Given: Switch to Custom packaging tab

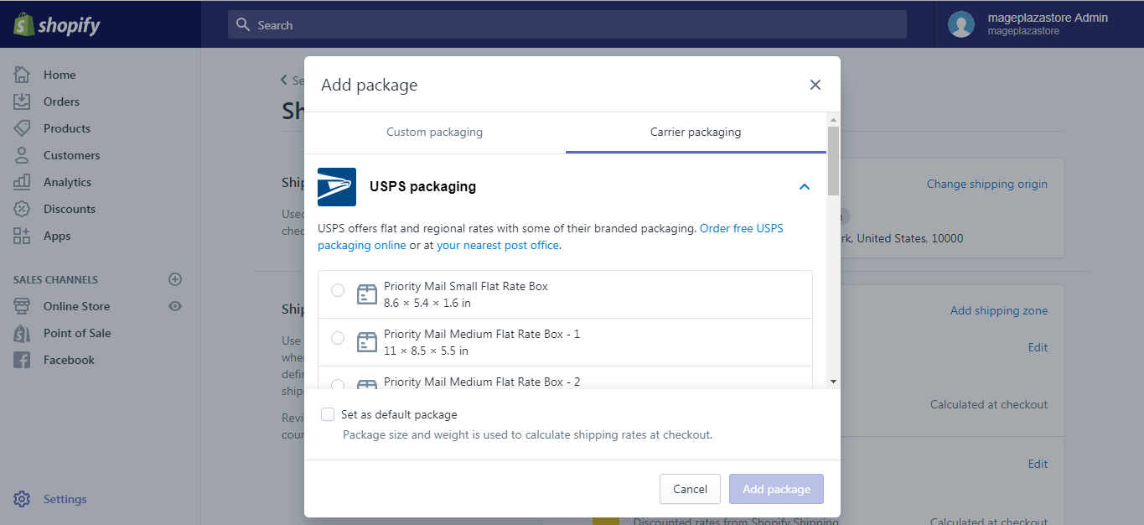Looking at the screenshot, I should [x=434, y=132].
